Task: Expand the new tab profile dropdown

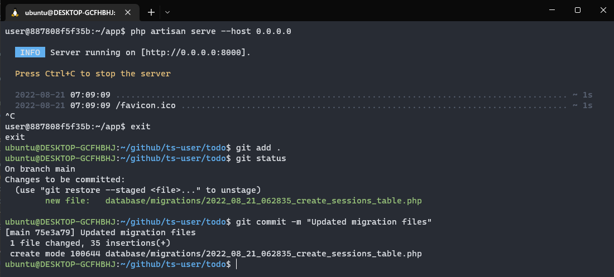Action: tap(167, 12)
